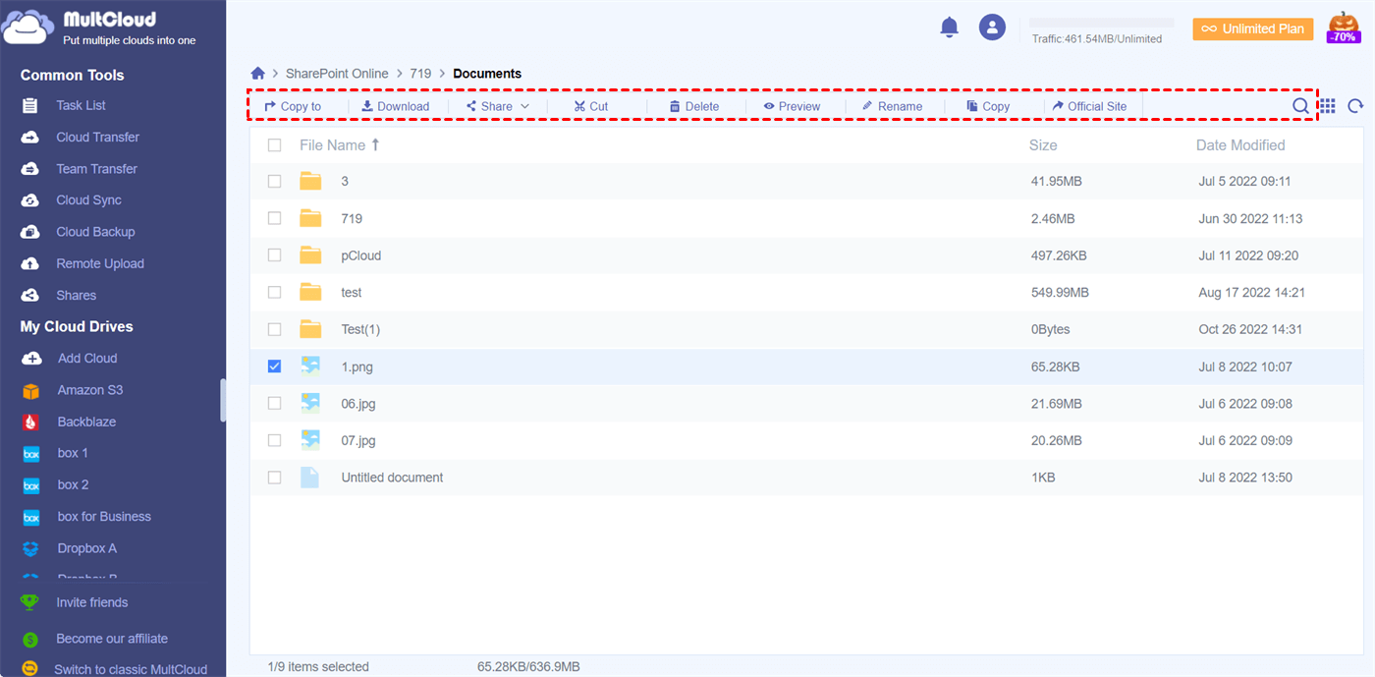Viewport: 1375px width, 677px height.
Task: Click Add Cloud
Action: 86,359
